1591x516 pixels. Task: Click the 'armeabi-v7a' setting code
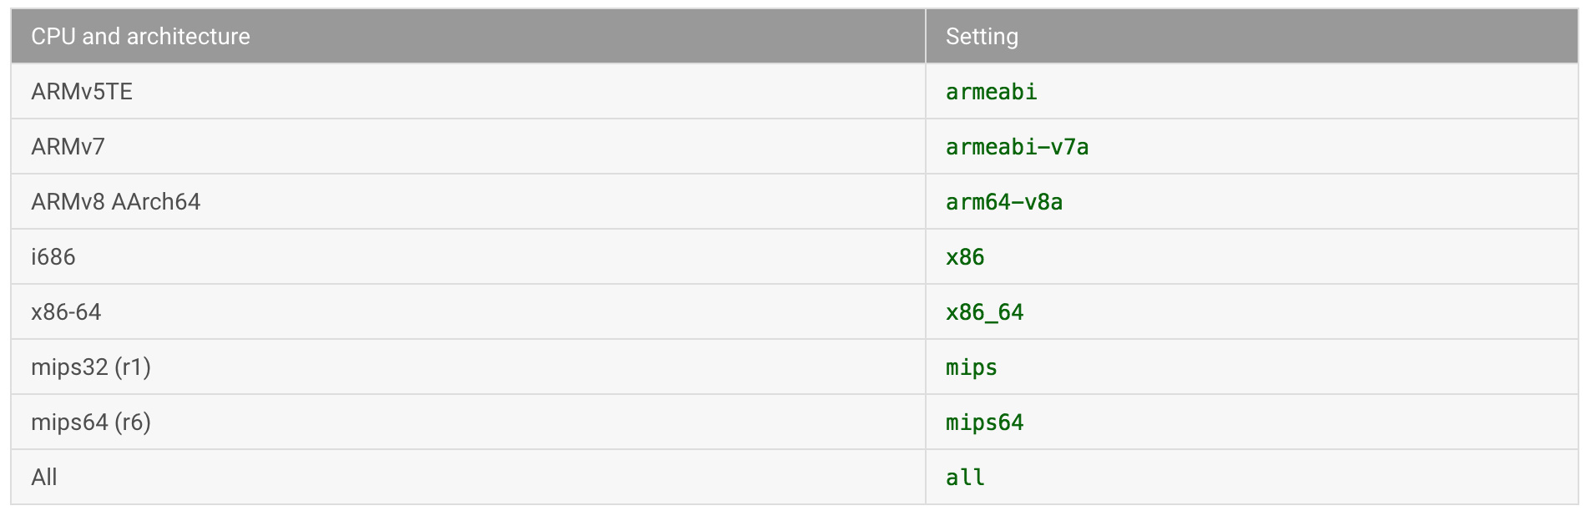[x=1017, y=147]
